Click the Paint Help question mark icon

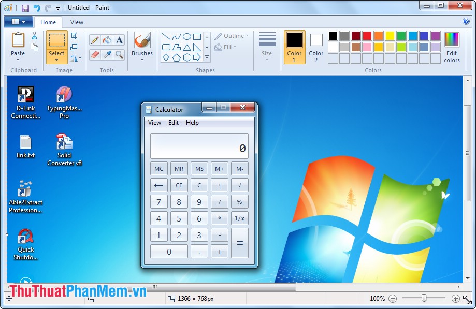(x=466, y=21)
